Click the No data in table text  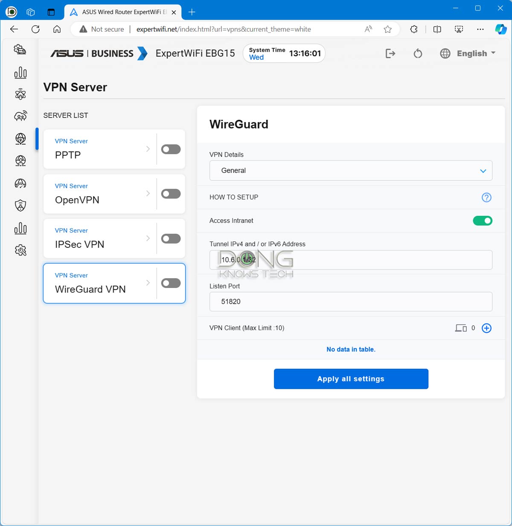click(x=351, y=349)
